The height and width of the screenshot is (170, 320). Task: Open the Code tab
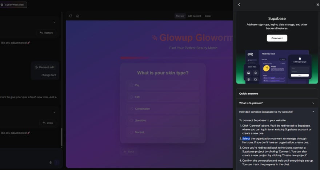(208, 16)
